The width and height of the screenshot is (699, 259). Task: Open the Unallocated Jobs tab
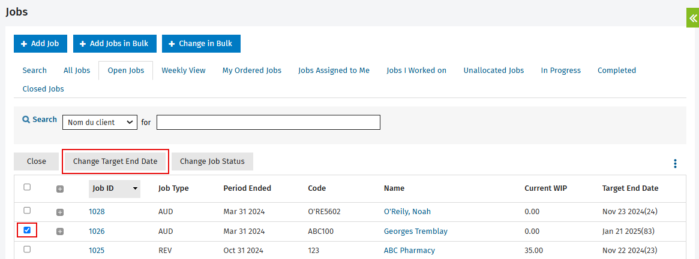[x=493, y=70]
